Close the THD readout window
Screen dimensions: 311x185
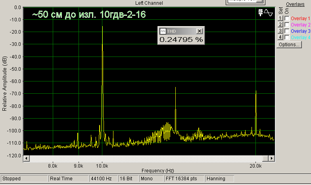pyautogui.click(x=199, y=31)
